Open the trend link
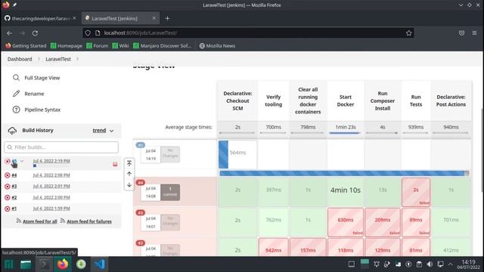484x272 pixels. tap(99, 131)
